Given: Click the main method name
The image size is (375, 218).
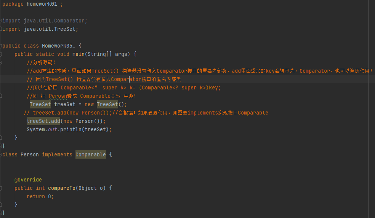Looking at the screenshot, I should [x=78, y=54].
